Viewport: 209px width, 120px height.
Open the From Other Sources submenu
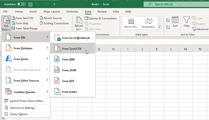[x=26, y=81]
